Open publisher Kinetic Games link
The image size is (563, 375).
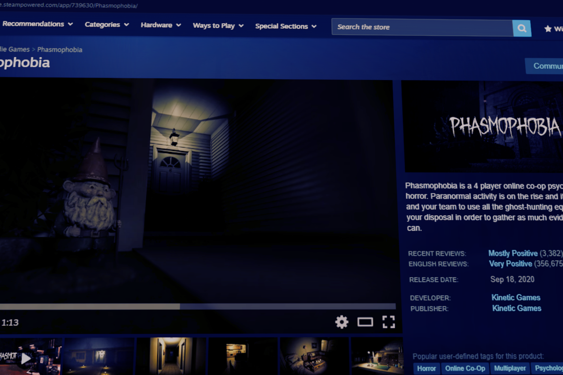[x=517, y=308]
